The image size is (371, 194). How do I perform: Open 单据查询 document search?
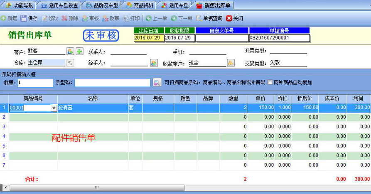pyautogui.click(x=199, y=18)
